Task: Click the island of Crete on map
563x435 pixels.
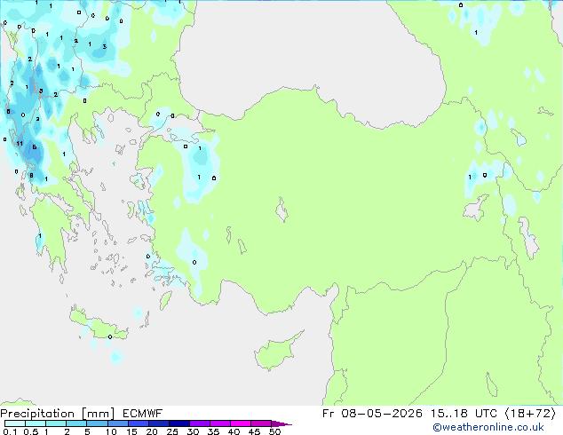Action: click(98, 324)
